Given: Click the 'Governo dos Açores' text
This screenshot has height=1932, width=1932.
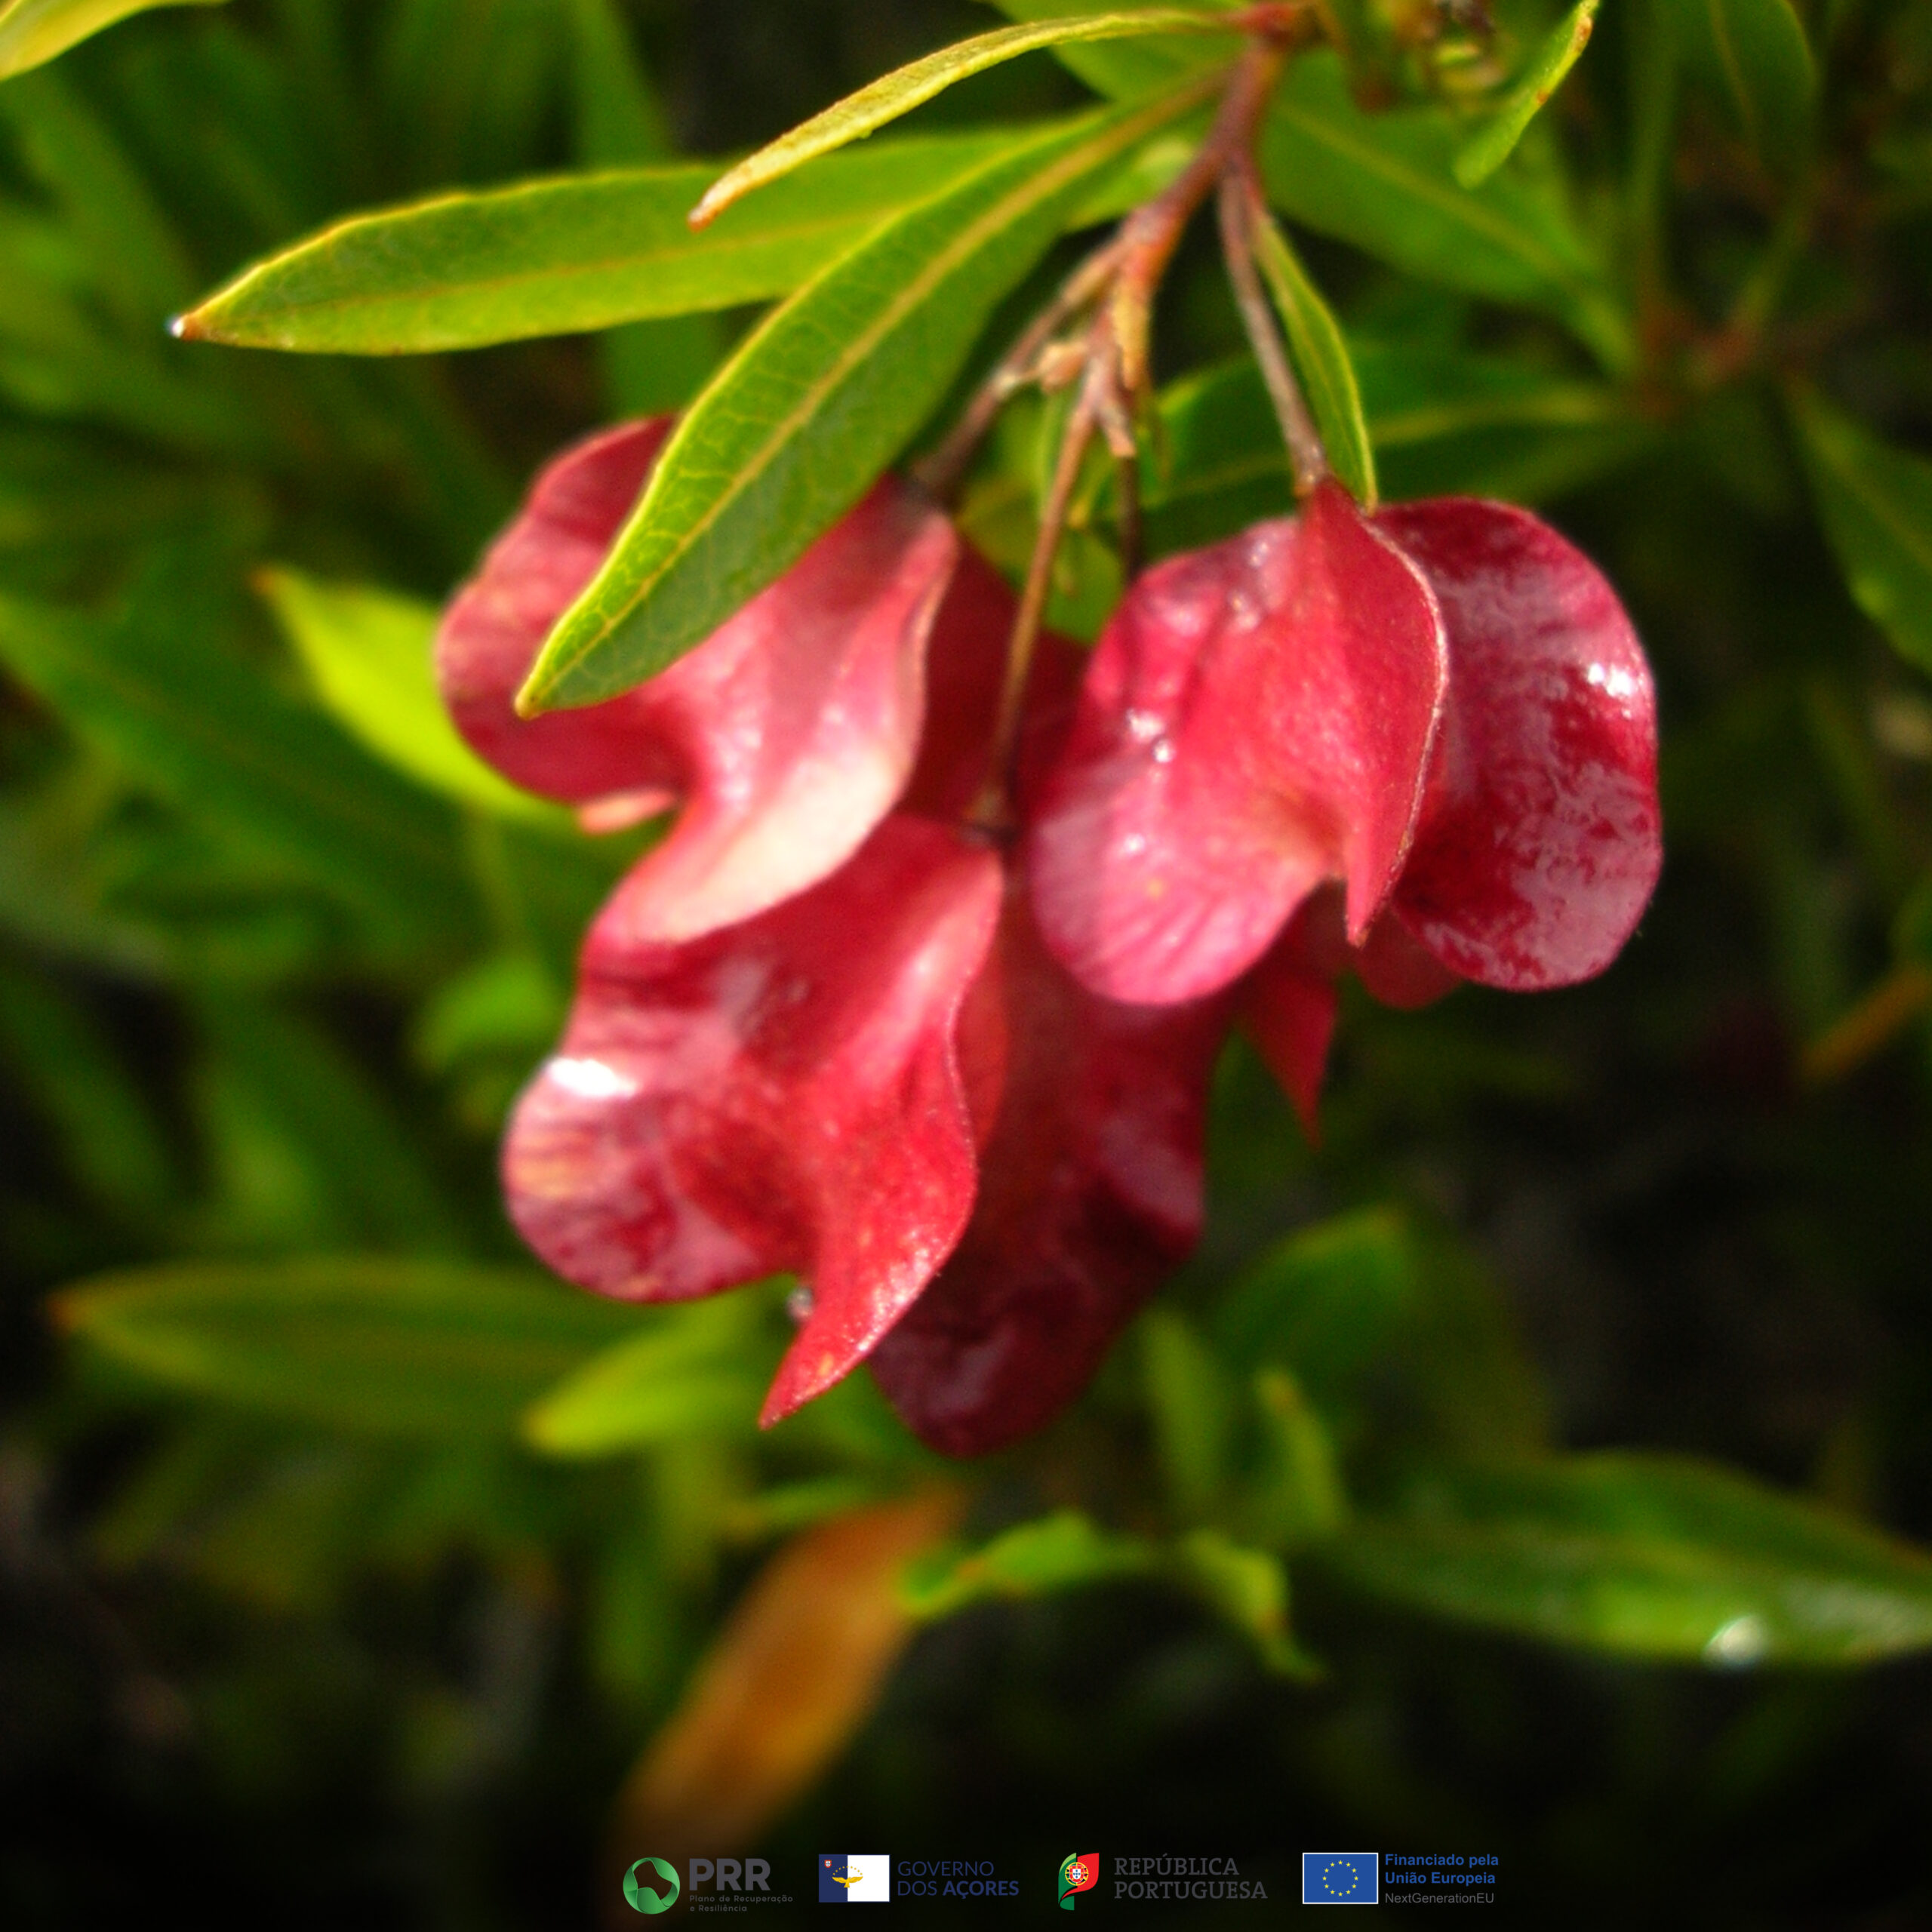Looking at the screenshot, I should (957, 1879).
